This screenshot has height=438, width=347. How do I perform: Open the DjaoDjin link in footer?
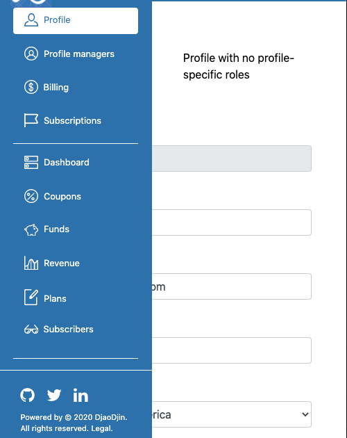[110, 417]
